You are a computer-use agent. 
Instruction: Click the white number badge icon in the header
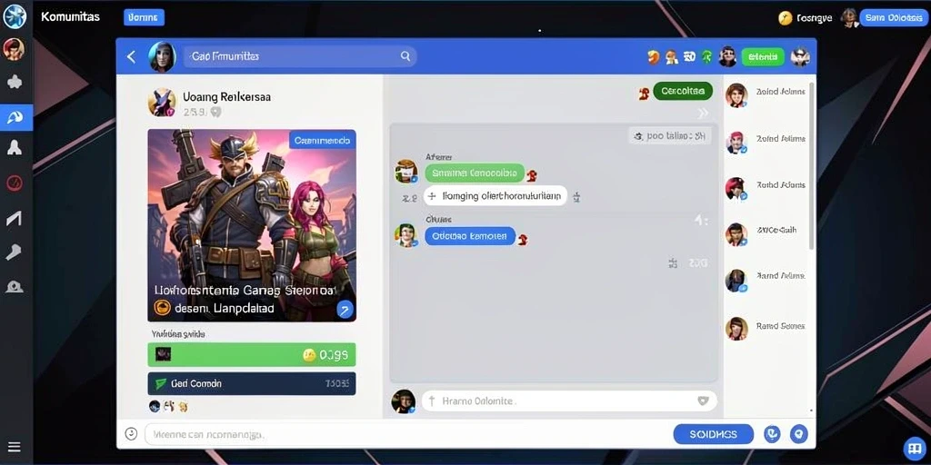click(x=689, y=57)
